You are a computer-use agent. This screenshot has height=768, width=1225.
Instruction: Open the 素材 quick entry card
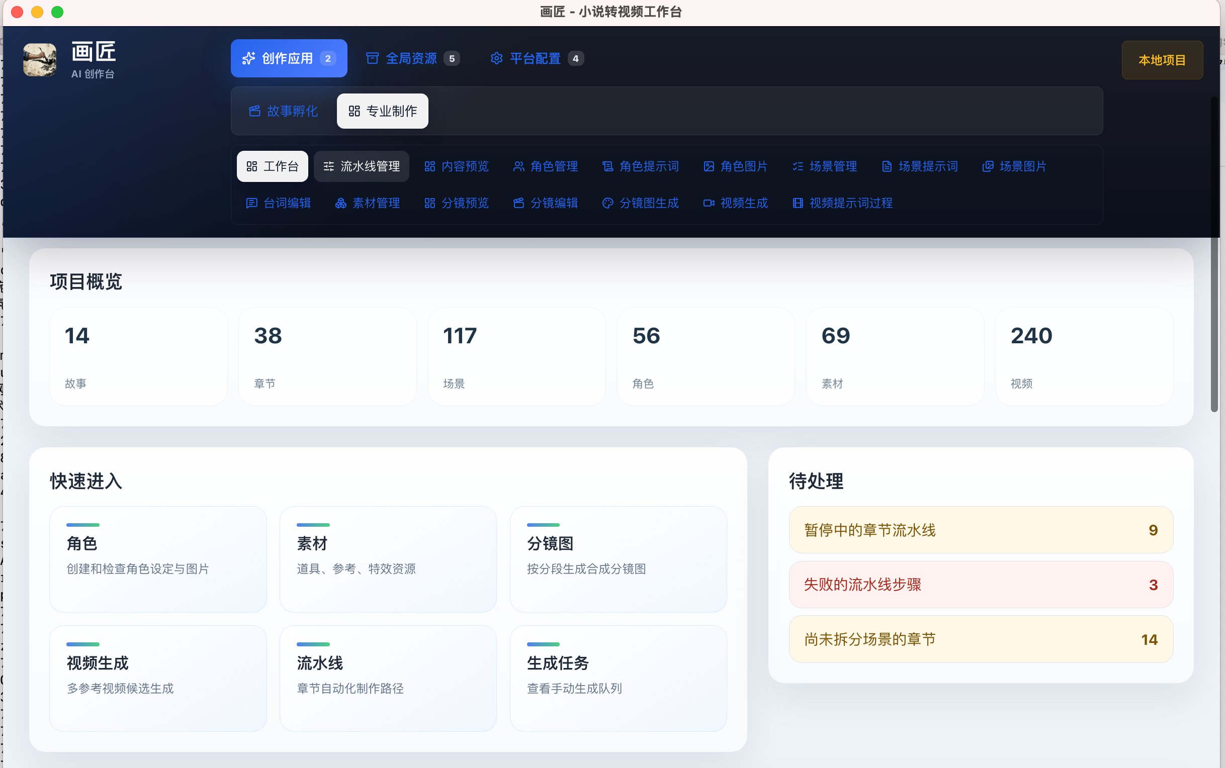point(388,559)
